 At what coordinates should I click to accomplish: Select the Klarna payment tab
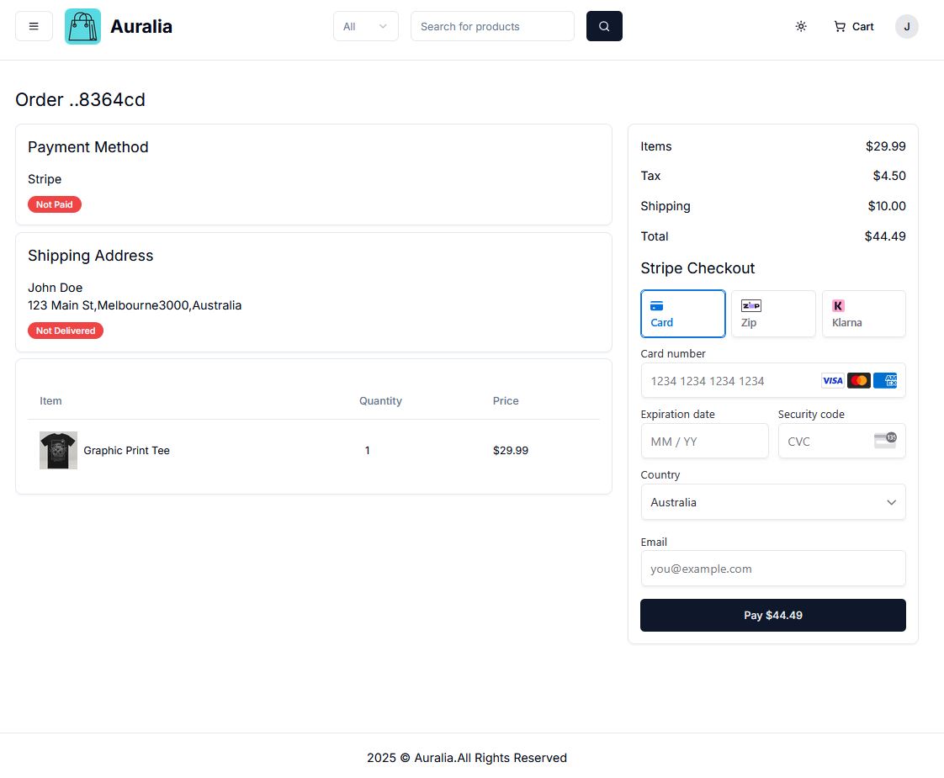863,314
